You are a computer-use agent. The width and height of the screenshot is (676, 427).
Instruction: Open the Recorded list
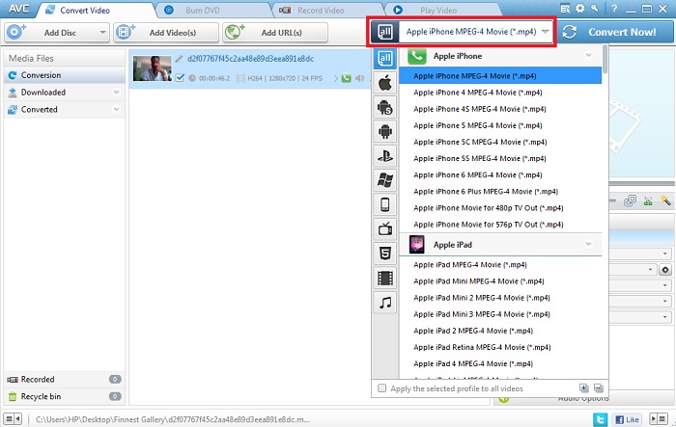tap(65, 379)
